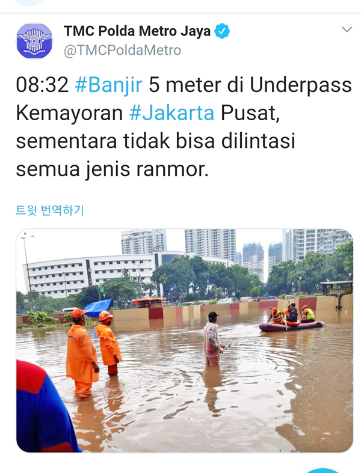This screenshot has width=361, height=473.
Task: Tap the rubber rescue raft in photo
Action: pos(292,326)
